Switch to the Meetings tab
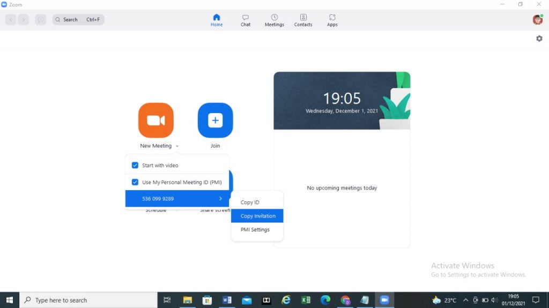 point(274,20)
